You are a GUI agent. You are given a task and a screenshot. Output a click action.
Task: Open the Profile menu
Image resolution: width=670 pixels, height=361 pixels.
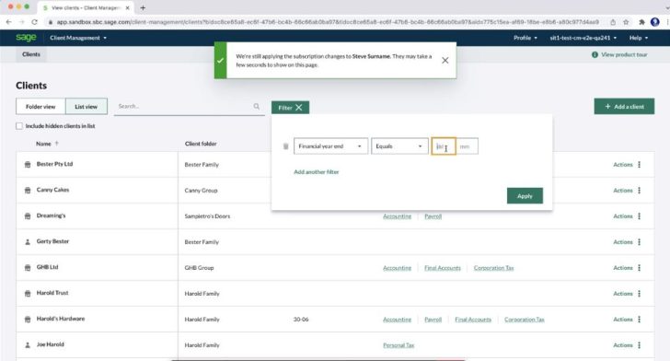pos(526,38)
